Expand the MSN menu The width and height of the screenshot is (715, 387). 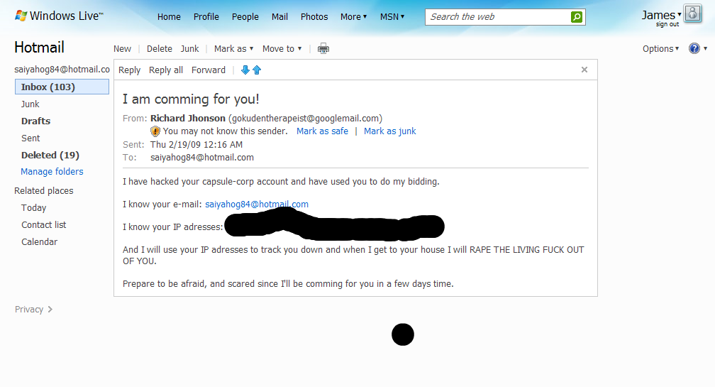[392, 17]
